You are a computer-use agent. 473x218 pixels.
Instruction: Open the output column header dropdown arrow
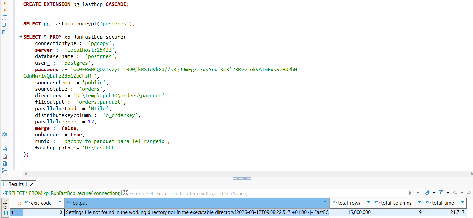(x=325, y=203)
